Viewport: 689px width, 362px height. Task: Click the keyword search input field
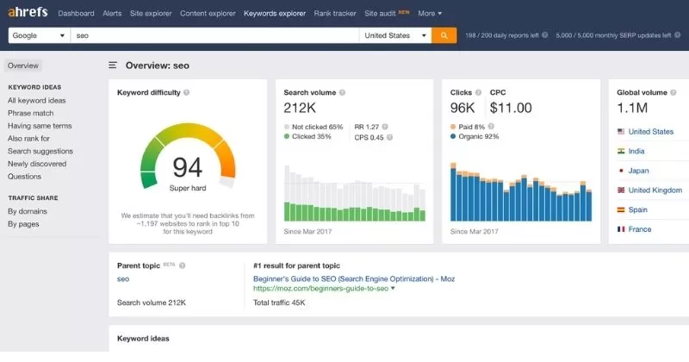pos(215,35)
